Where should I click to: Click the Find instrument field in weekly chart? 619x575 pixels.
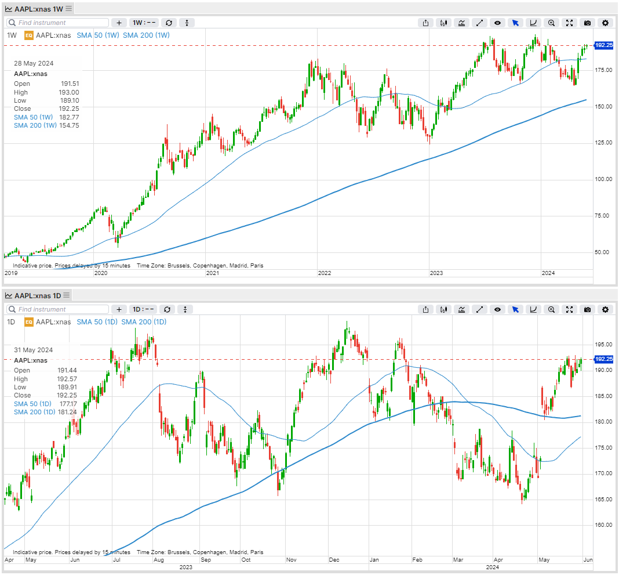click(58, 23)
